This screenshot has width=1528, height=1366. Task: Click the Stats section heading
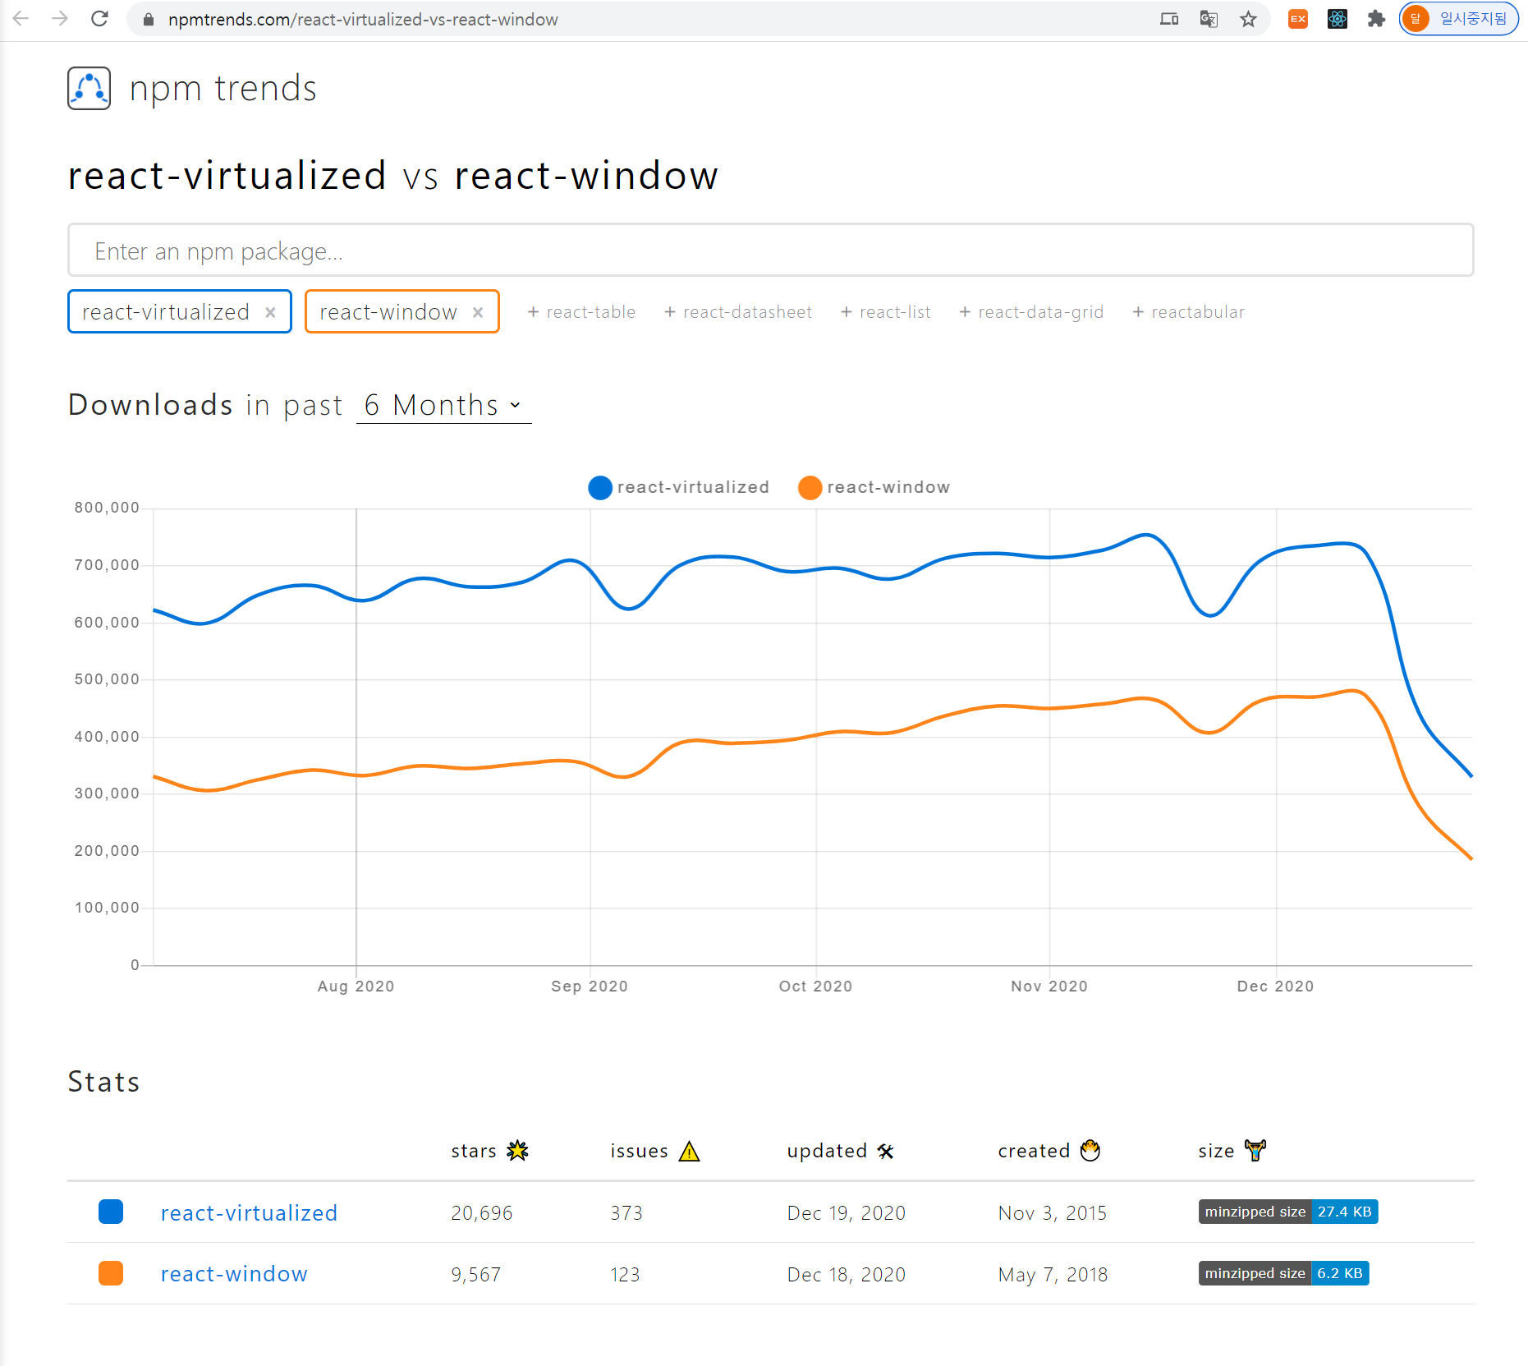(104, 1082)
